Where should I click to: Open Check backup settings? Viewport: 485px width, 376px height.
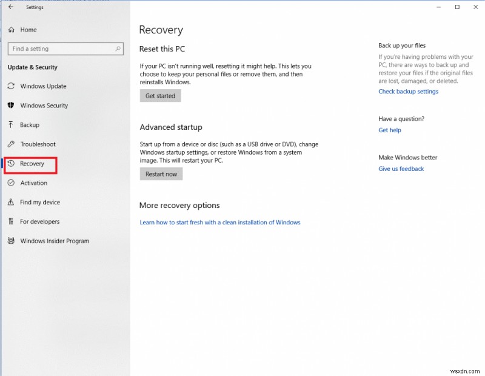tap(408, 91)
